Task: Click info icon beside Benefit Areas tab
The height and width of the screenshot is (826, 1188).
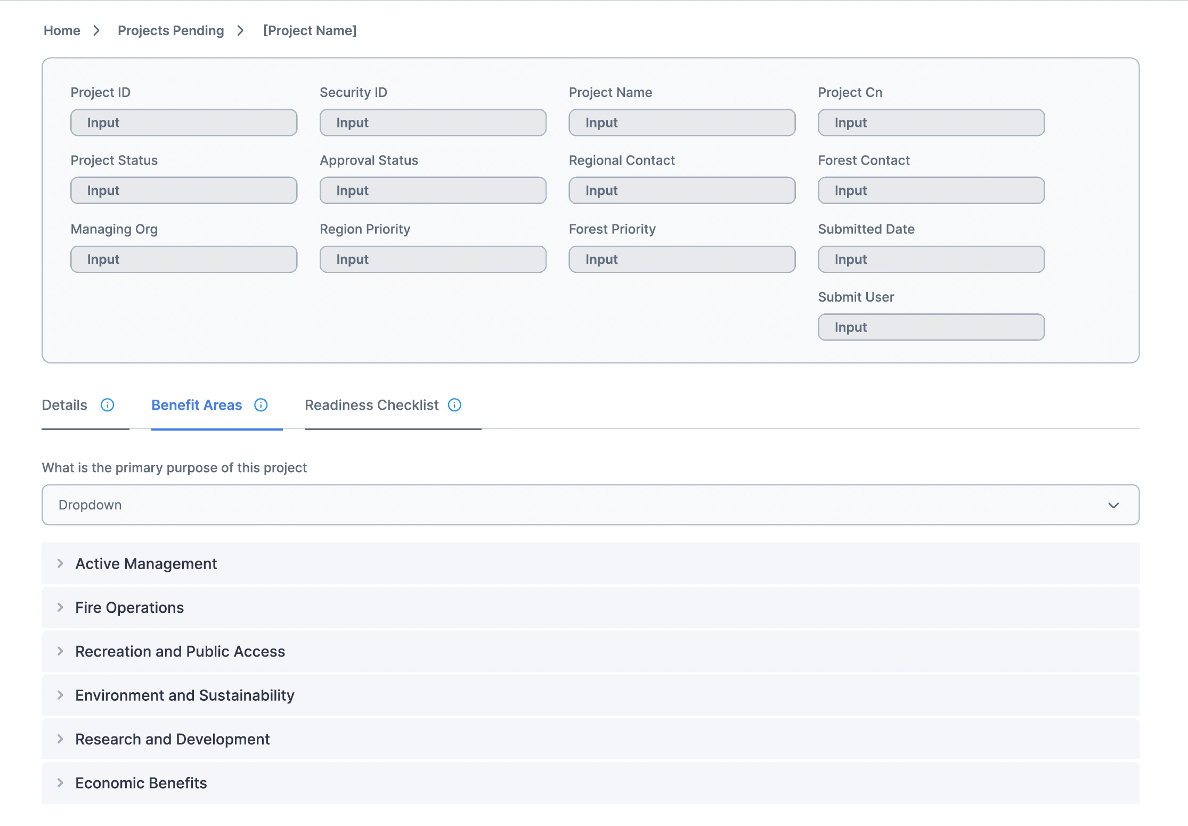Action: [x=261, y=405]
